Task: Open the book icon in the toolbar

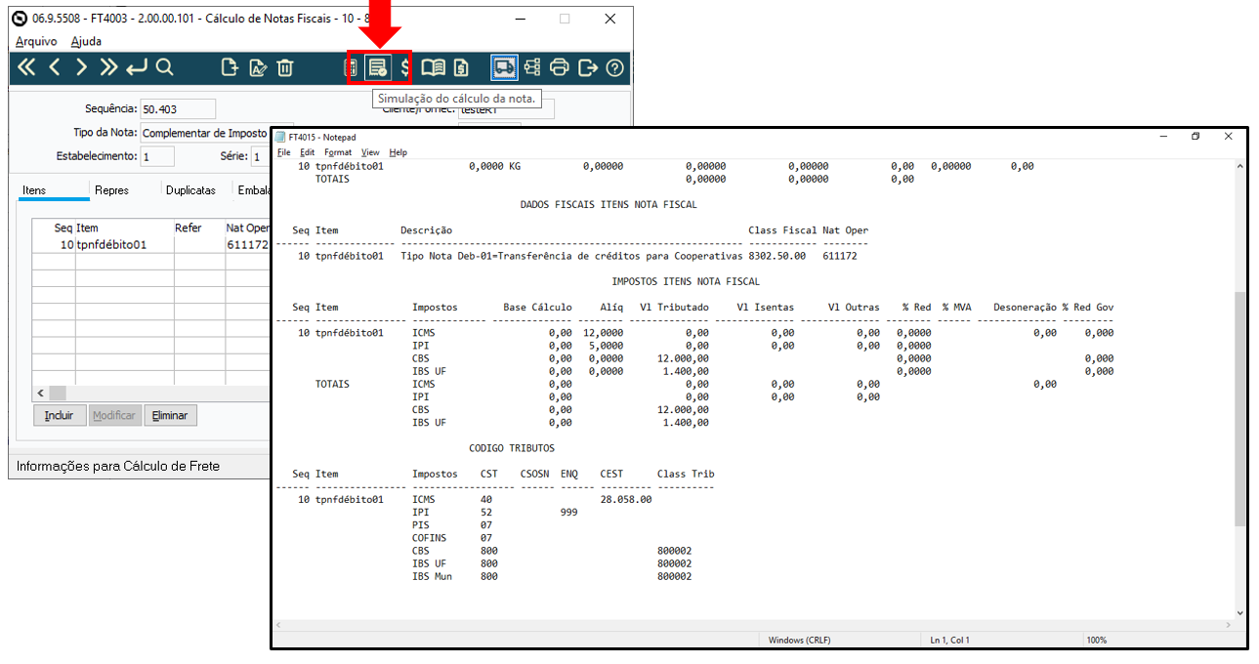Action: coord(433,67)
